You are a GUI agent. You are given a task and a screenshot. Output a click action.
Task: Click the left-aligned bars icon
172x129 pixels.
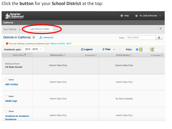click(141, 50)
